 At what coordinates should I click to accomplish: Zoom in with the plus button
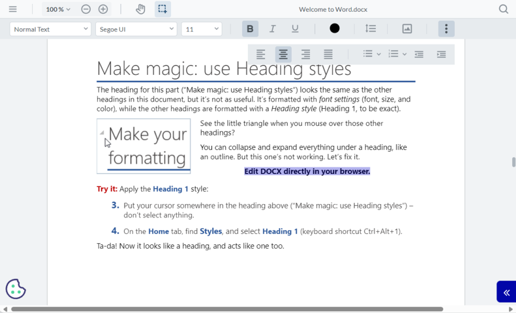pos(103,9)
